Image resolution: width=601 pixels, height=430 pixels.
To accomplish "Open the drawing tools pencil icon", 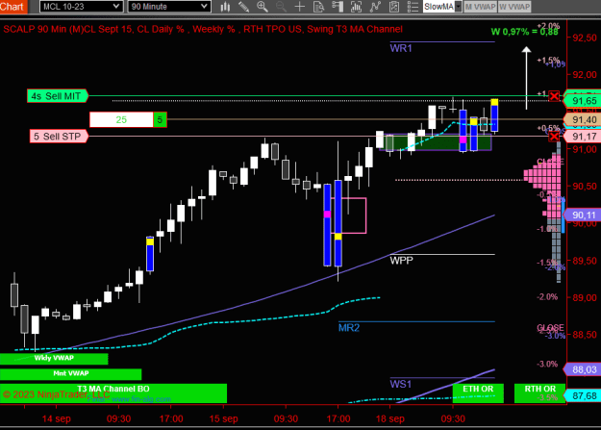I will point(244,7).
